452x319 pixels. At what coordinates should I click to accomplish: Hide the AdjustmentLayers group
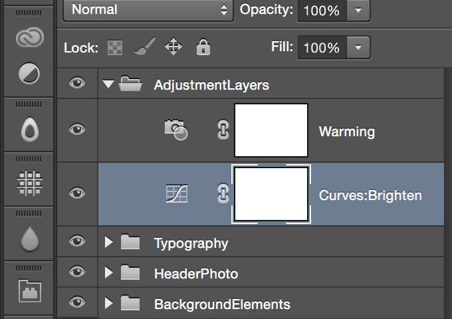point(77,83)
